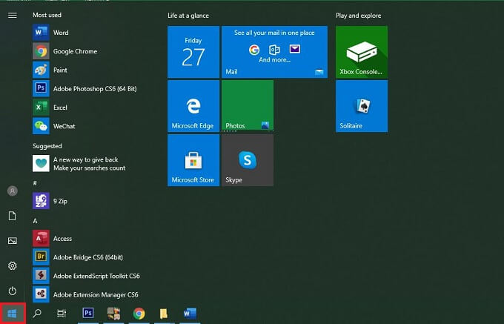Image resolution: width=504 pixels, height=324 pixels.
Task: Click the '#' letter header in app list
Action: point(35,183)
